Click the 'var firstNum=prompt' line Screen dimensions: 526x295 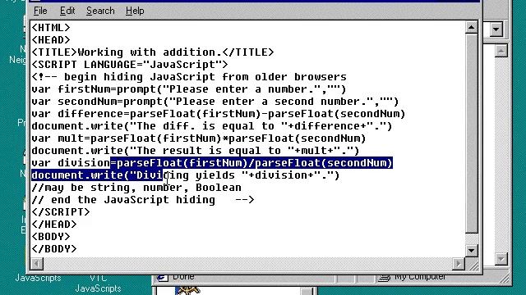click(x=188, y=89)
